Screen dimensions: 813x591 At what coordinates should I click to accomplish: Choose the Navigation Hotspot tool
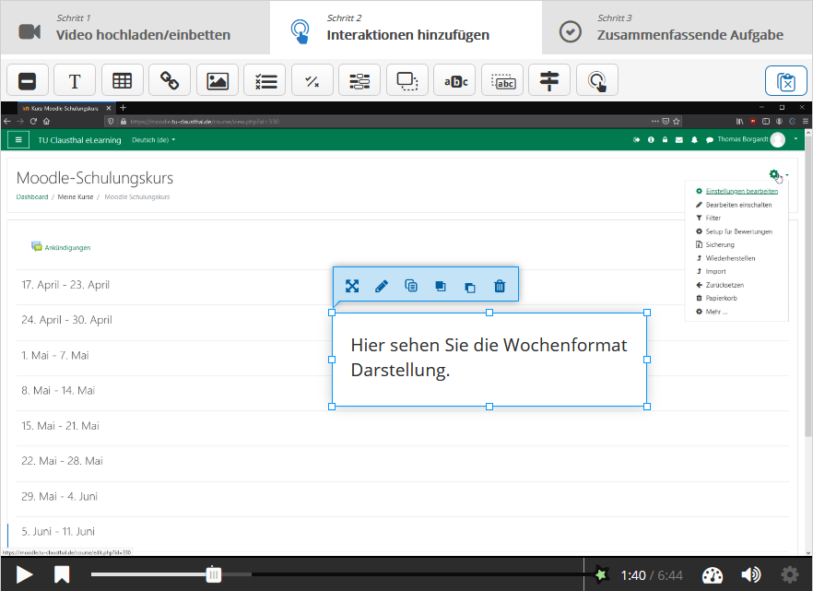597,80
